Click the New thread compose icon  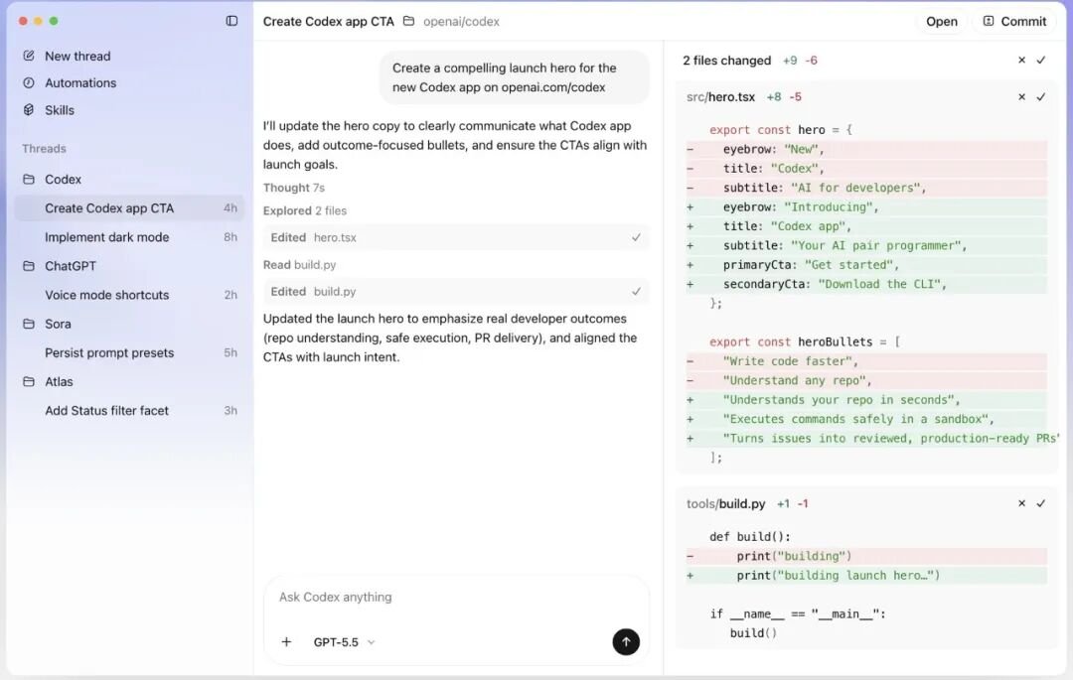[x=29, y=56]
